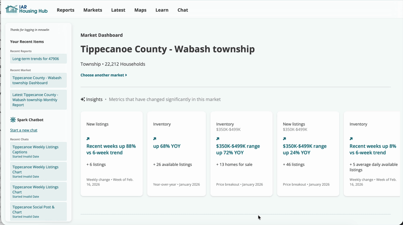Go to the Latest nav item
This screenshot has height=225, width=403.
tap(118, 10)
